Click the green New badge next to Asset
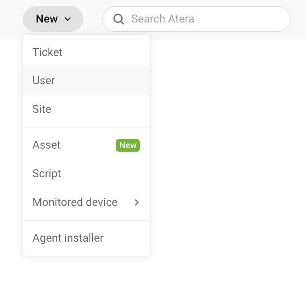Image resolution: width=306 pixels, height=291 pixels. (128, 145)
